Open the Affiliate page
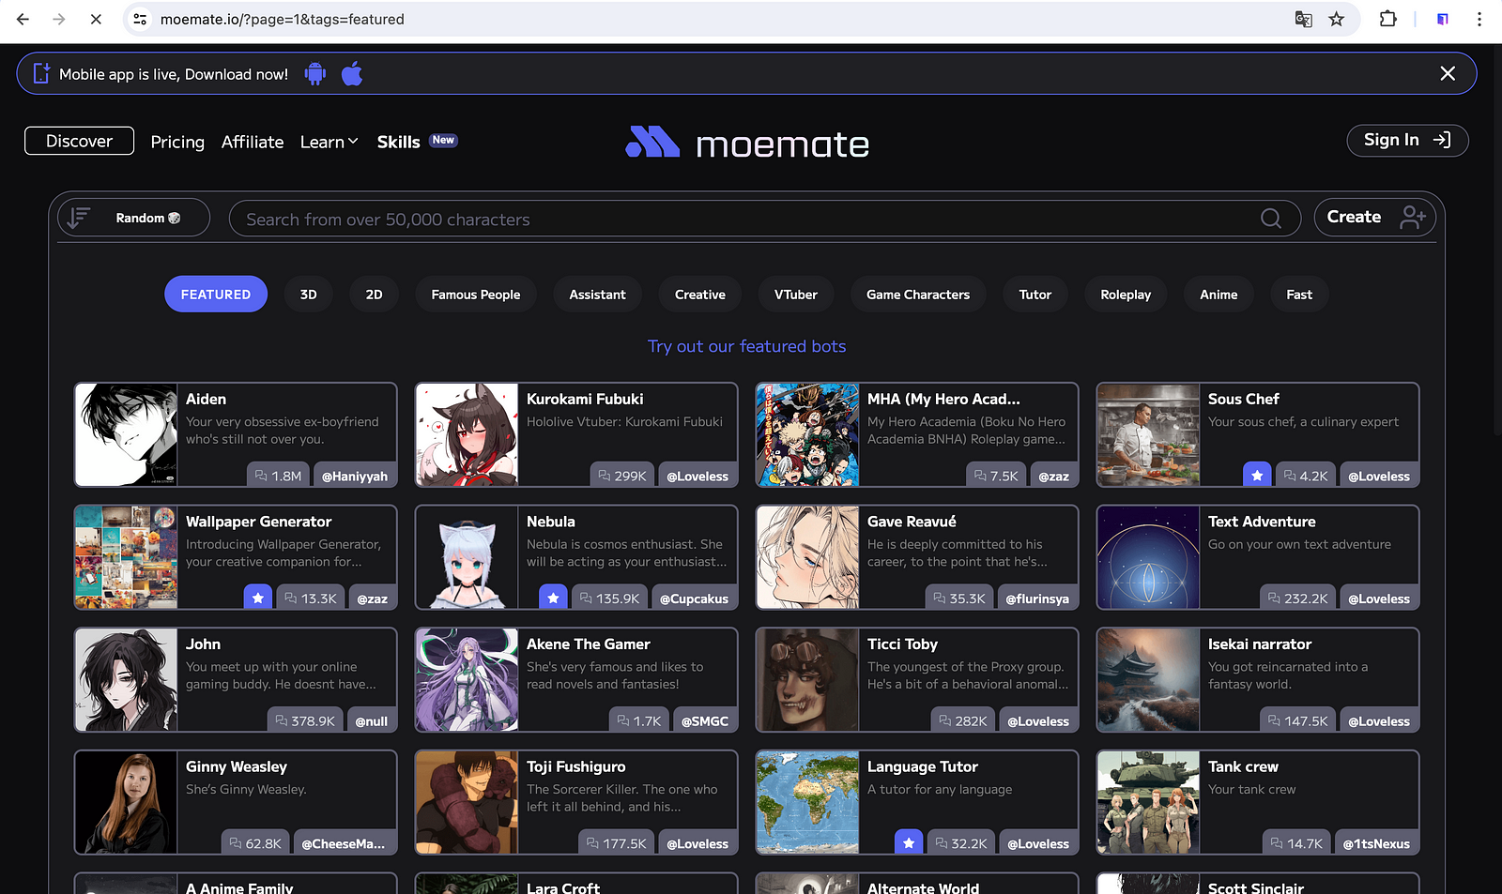This screenshot has width=1502, height=894. coord(253,142)
